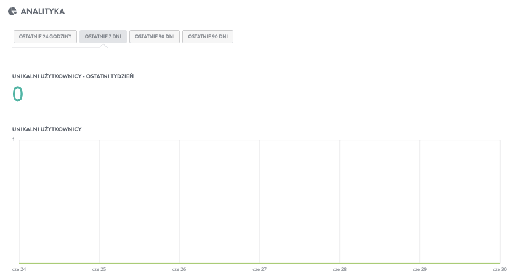The image size is (516, 276).
Task: Click the cze 25 axis label
Action: [x=99, y=269]
